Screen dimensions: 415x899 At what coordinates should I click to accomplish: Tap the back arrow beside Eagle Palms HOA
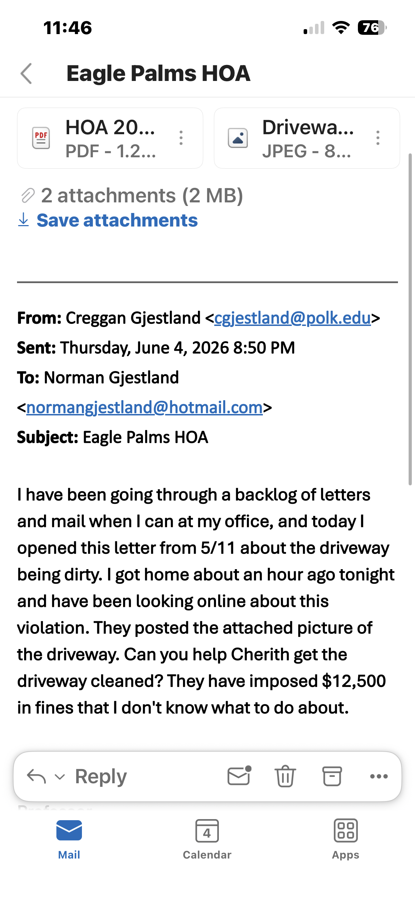[26, 73]
